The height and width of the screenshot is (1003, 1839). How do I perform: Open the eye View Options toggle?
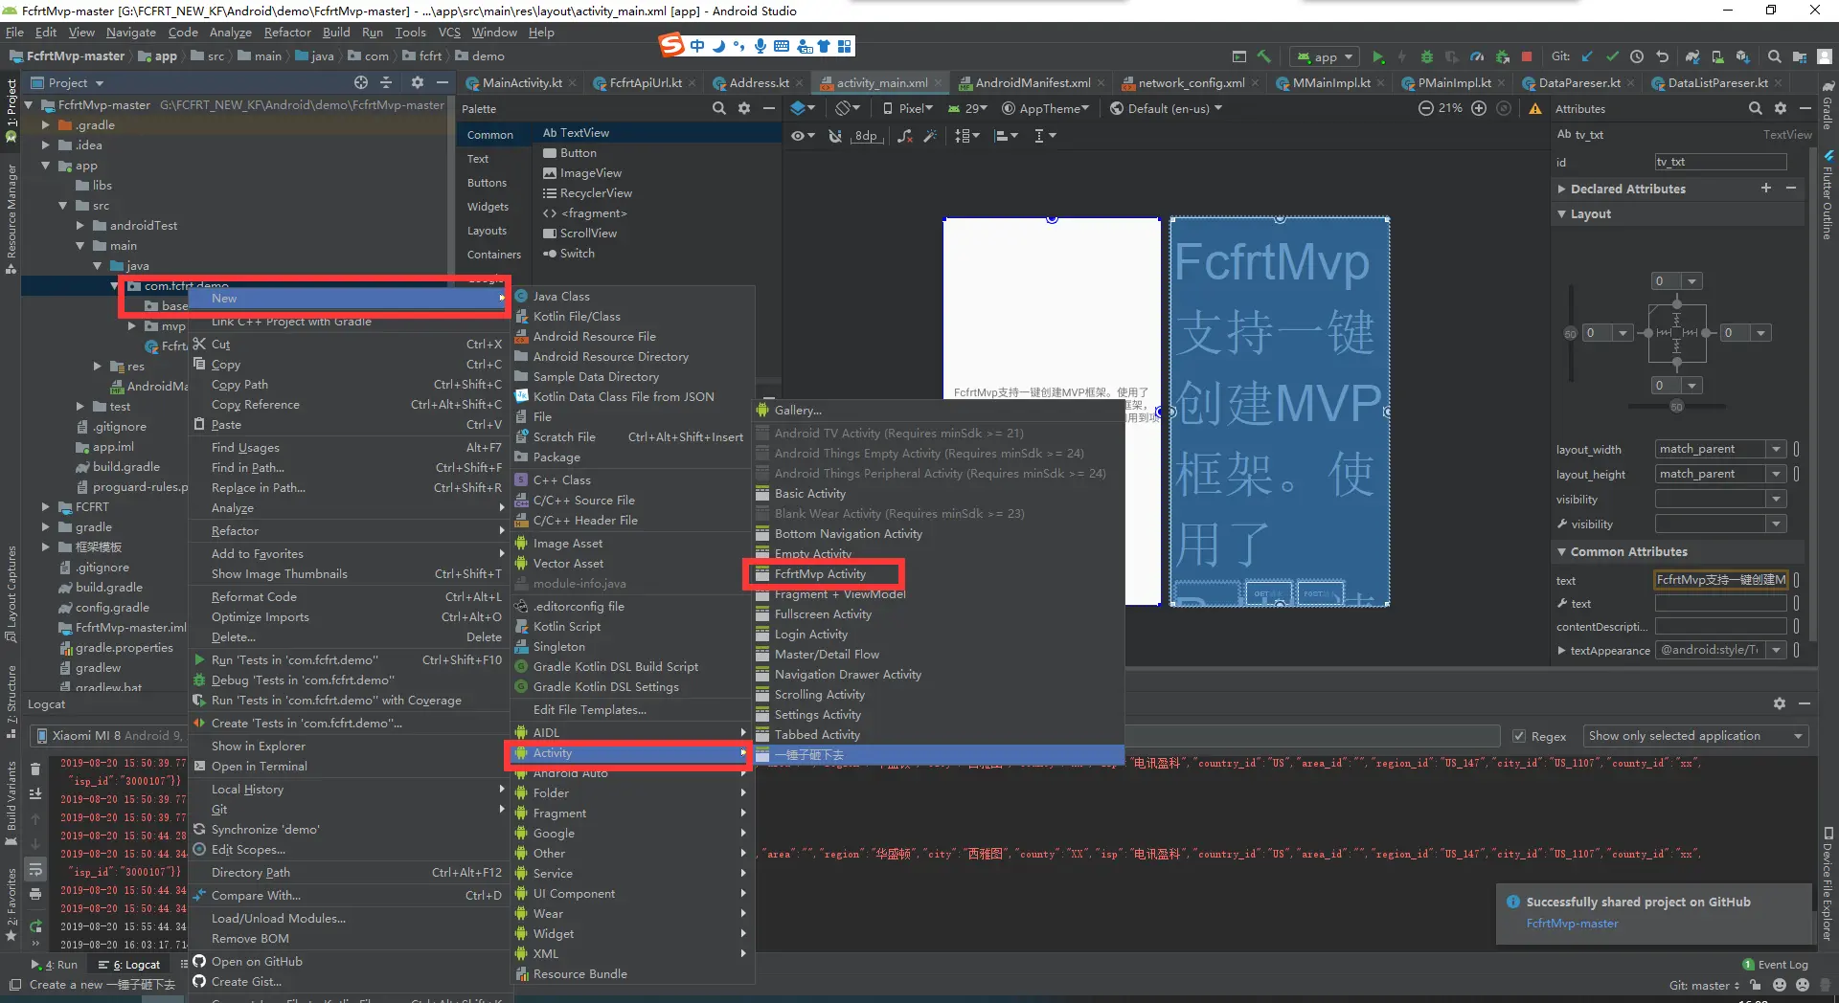(802, 136)
